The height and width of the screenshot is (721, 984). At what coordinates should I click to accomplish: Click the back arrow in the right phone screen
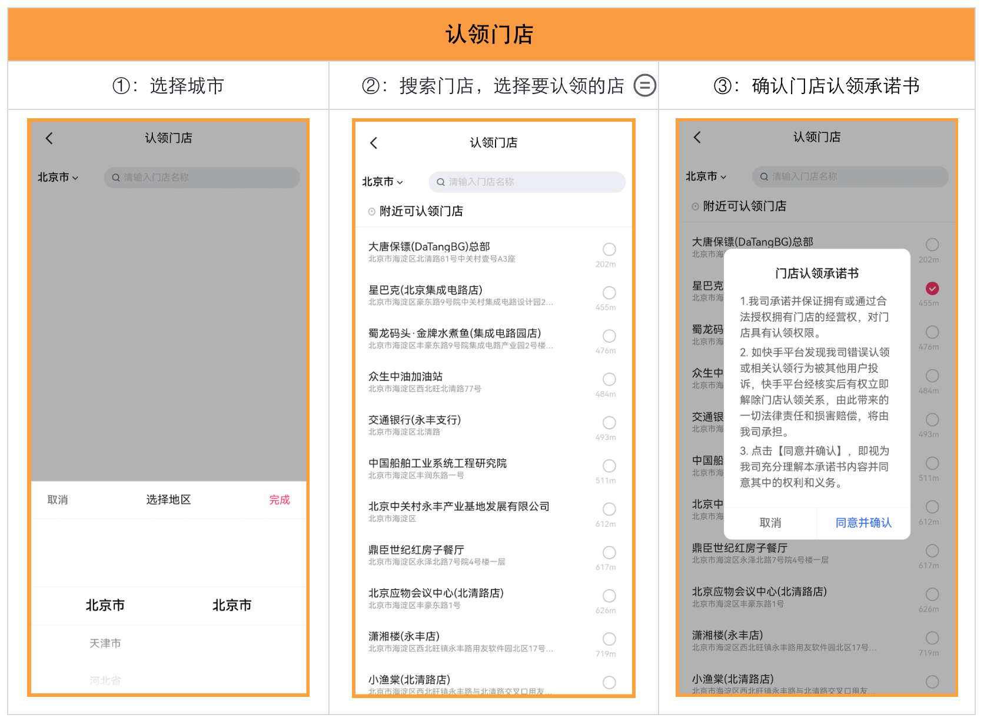point(697,137)
